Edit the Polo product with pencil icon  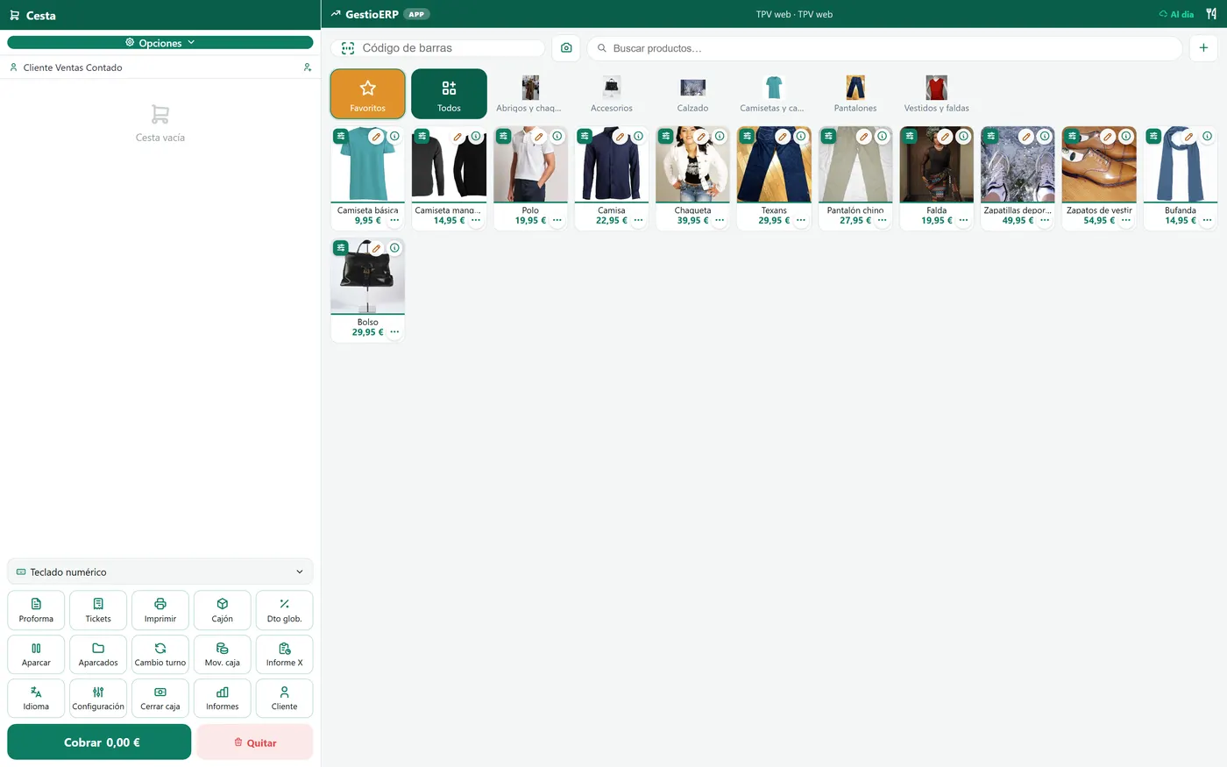coord(538,137)
